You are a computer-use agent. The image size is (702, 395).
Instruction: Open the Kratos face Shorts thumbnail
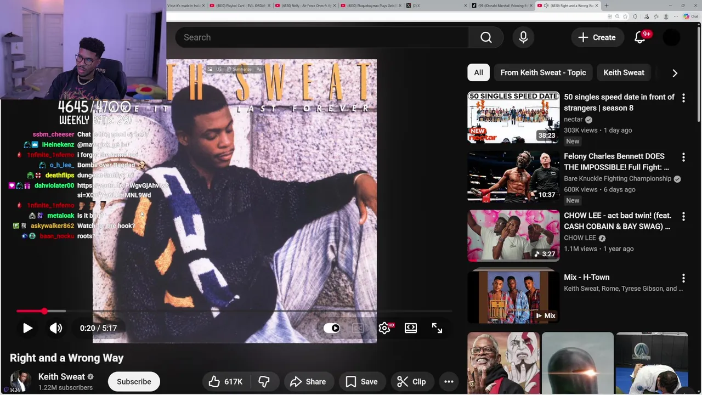(503, 363)
